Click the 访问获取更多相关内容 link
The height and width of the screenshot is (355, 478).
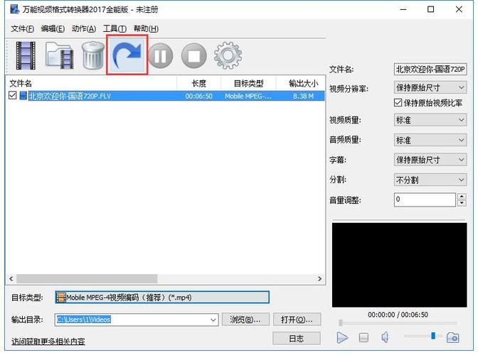(48, 342)
